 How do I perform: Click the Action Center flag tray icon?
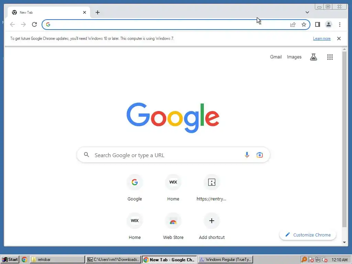[311, 260]
